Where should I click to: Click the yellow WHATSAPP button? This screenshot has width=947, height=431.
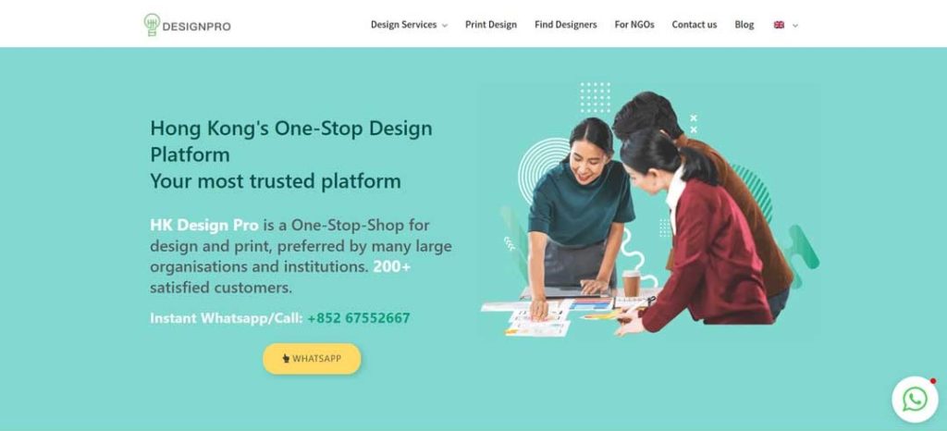point(312,359)
